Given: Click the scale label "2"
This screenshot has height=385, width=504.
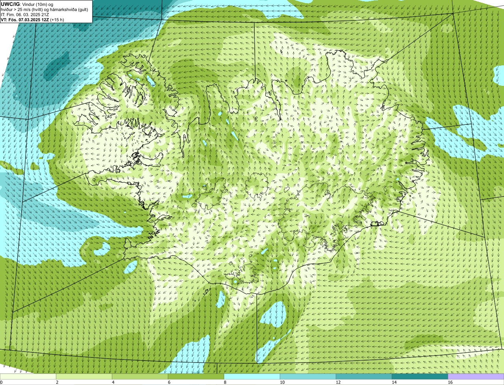Looking at the screenshot, I should coord(57,382).
